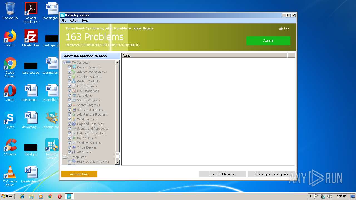Click the Name column header
356x200 pixels.
tap(204, 56)
